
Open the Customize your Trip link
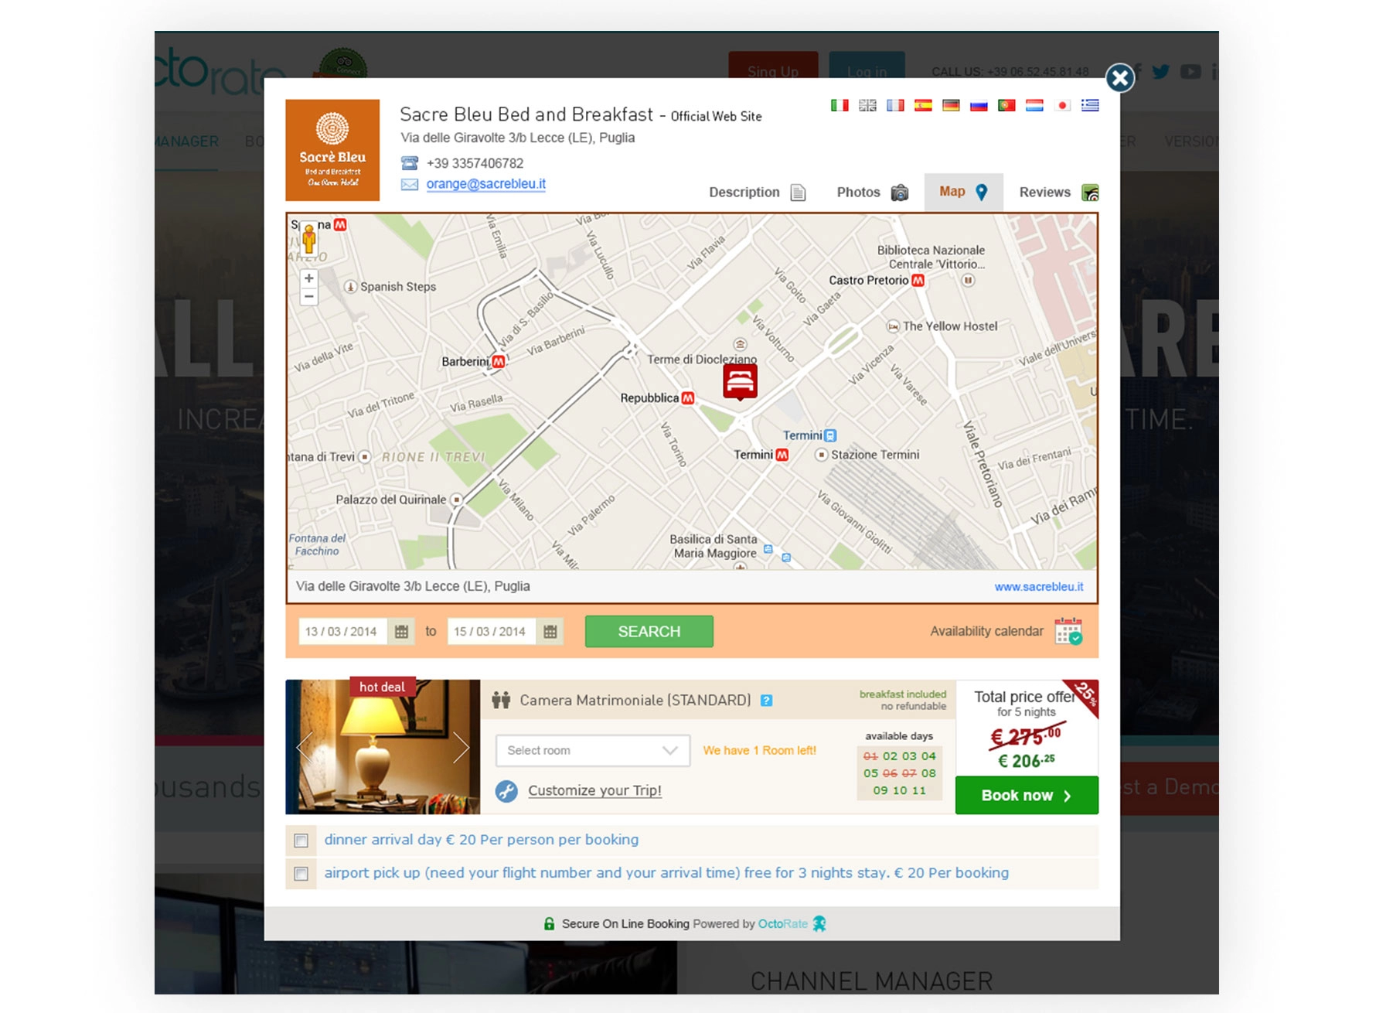click(594, 791)
